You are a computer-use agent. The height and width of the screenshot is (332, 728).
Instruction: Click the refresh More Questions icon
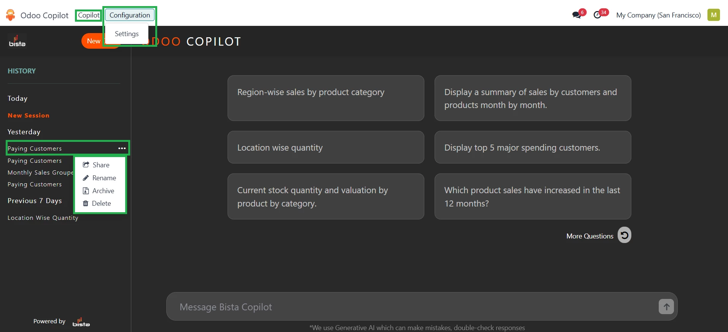pyautogui.click(x=624, y=235)
